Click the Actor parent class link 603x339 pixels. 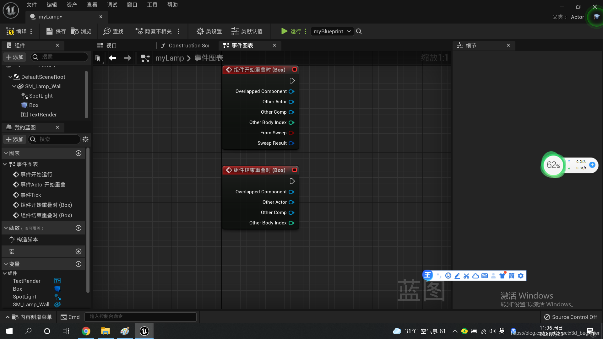coord(577,17)
